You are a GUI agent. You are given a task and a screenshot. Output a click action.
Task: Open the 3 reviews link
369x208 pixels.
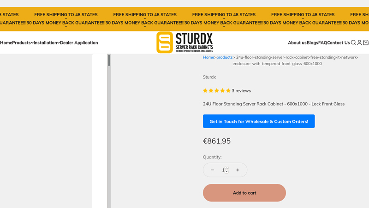pos(241,91)
